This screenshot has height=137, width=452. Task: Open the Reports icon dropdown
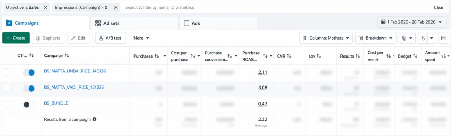(x=407, y=38)
